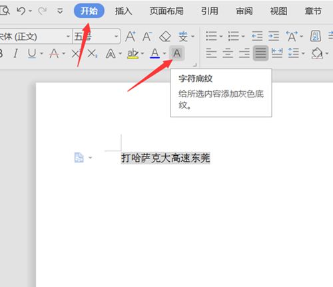Increase font size with A+ icon
Viewport: 333px width, 287px height.
131,37
